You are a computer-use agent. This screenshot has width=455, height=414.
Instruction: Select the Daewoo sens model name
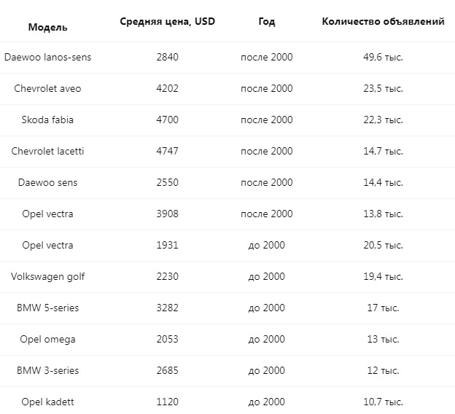coord(47,182)
